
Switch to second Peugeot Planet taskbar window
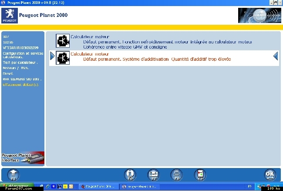click(x=139, y=187)
